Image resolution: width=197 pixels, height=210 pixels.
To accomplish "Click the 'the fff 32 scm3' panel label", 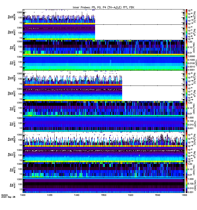I will click(12, 155).
